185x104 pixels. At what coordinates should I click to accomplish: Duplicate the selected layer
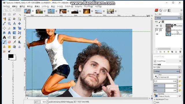pyautogui.click(x=172, y=52)
